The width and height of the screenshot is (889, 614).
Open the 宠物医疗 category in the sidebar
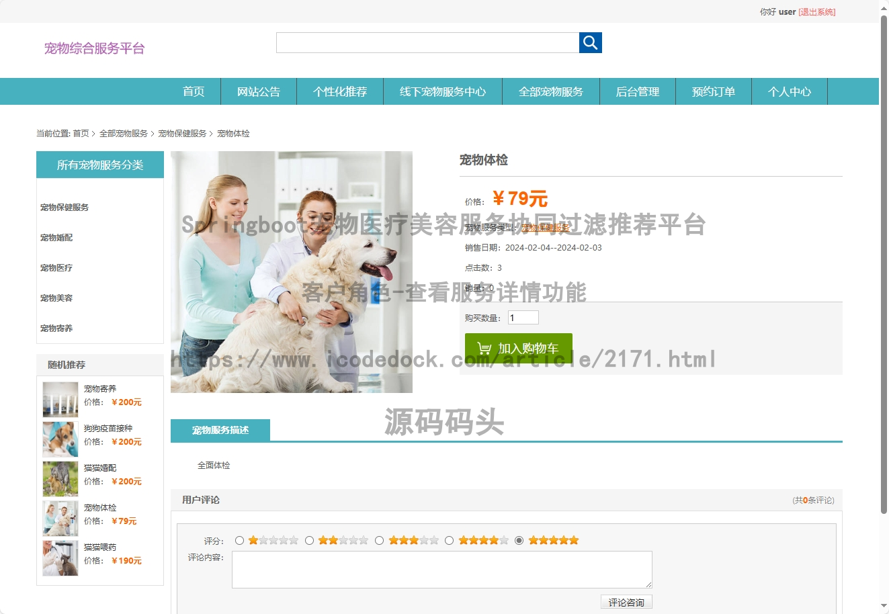[x=56, y=268]
